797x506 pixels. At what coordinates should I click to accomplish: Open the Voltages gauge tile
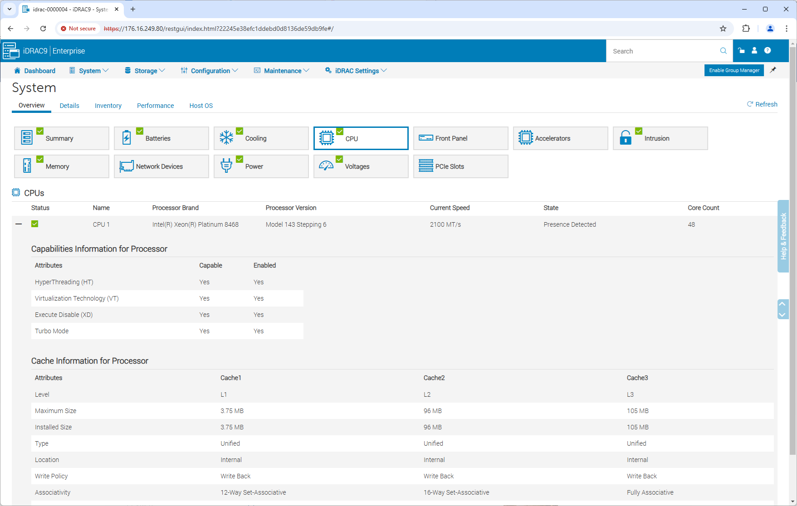tap(361, 166)
